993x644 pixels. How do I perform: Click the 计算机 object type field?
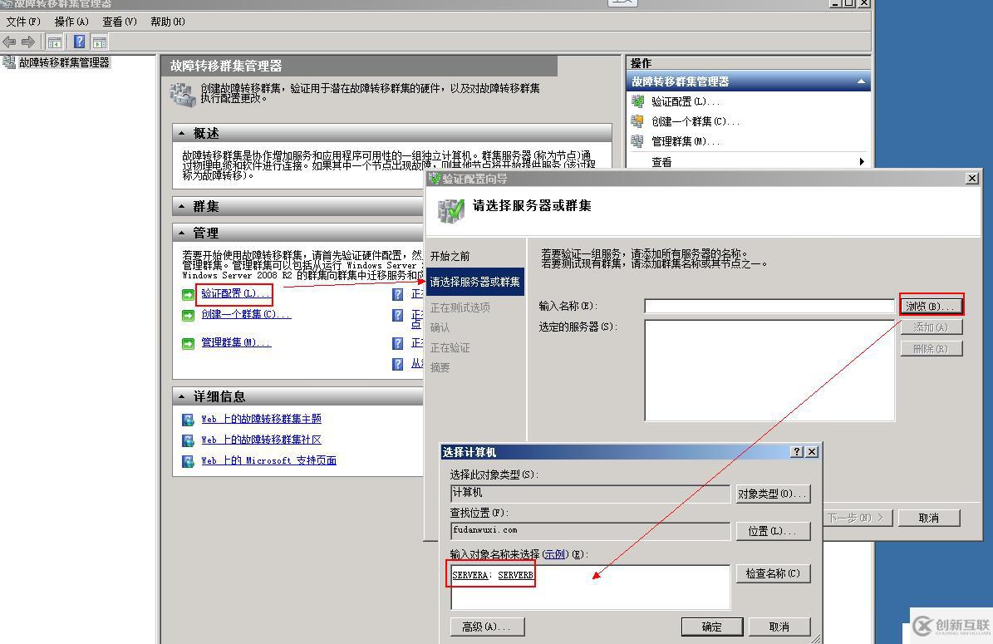[x=590, y=494]
